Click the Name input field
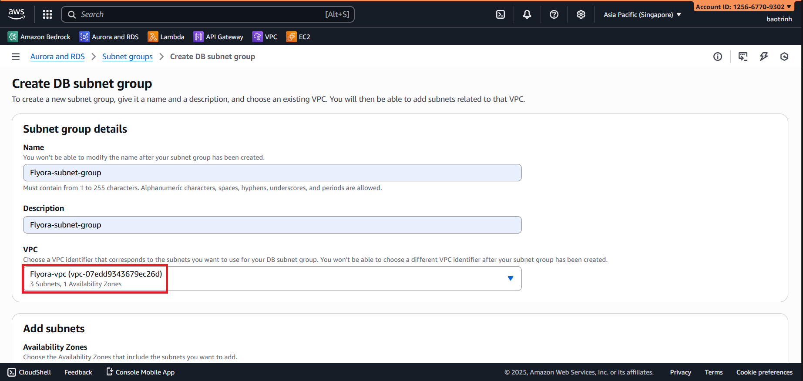The height and width of the screenshot is (381, 803). (x=272, y=173)
